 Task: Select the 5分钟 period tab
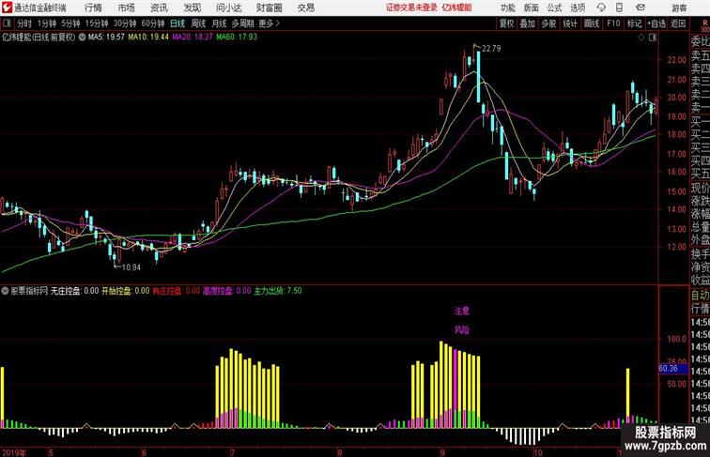coord(70,23)
